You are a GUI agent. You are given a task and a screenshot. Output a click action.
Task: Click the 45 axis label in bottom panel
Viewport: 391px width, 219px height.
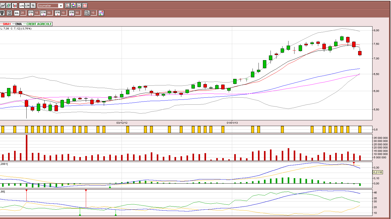click(375, 193)
